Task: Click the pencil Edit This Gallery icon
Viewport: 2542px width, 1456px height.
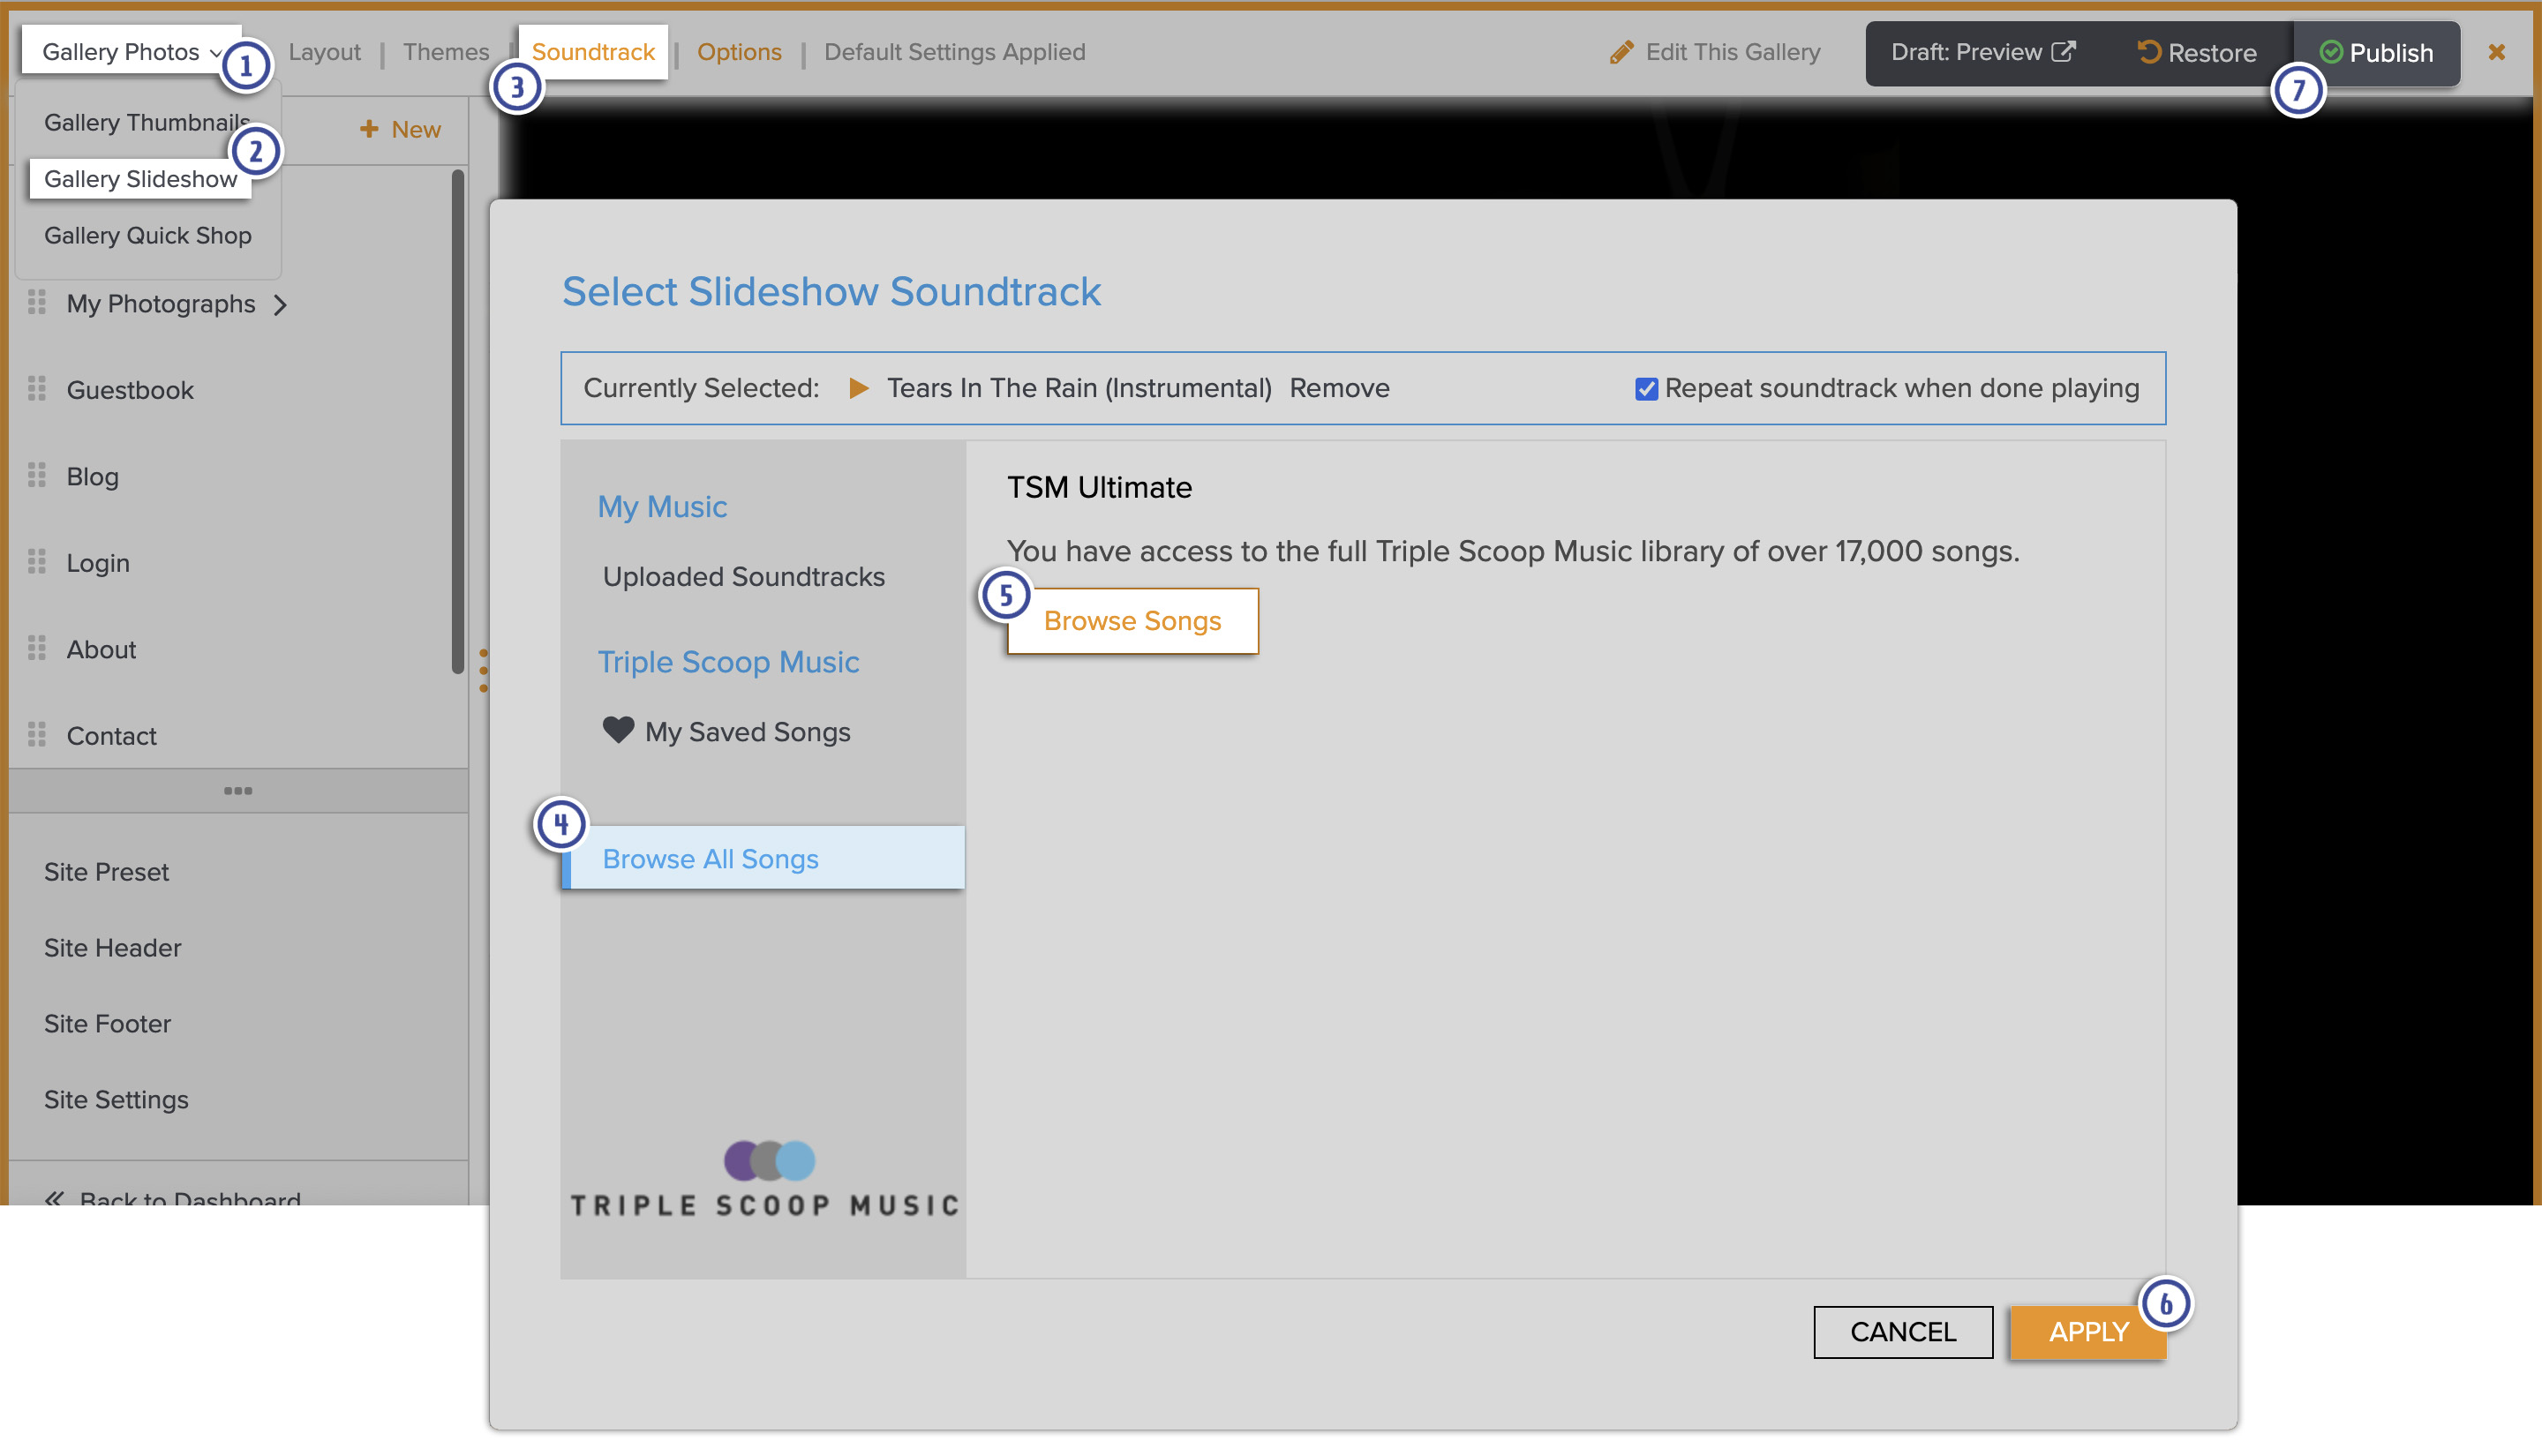Action: tap(1621, 52)
